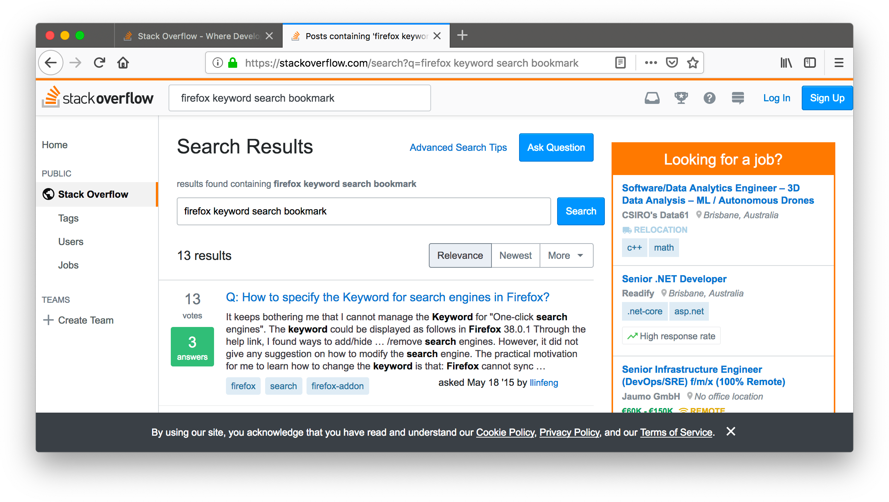
Task: Click 'Looking for a job?' banner heading
Action: click(723, 159)
